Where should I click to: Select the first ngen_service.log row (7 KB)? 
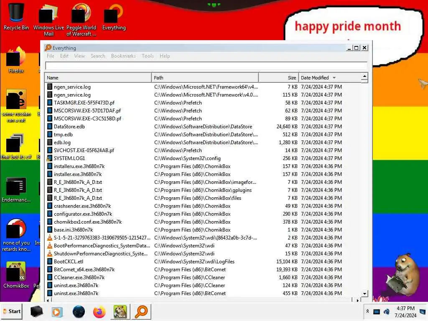(x=203, y=87)
